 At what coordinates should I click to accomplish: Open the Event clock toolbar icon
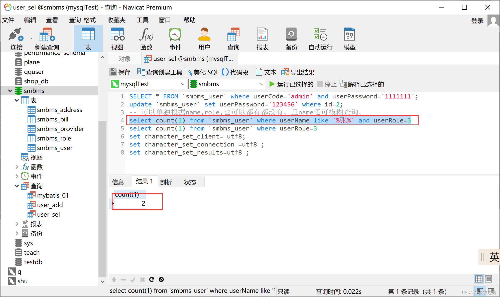click(175, 39)
